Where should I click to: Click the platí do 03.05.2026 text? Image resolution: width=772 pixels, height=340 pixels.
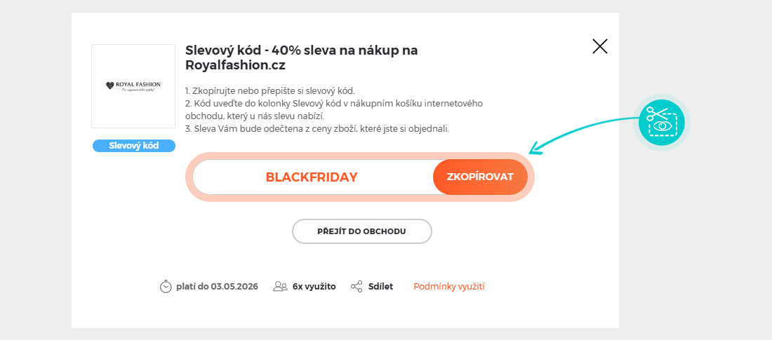tap(217, 286)
